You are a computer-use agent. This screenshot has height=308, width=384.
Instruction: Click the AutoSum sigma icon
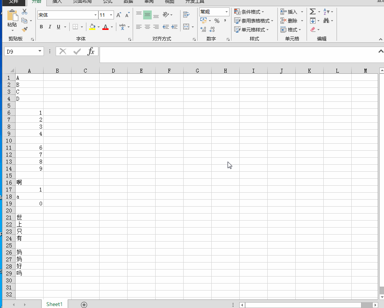[x=312, y=12]
